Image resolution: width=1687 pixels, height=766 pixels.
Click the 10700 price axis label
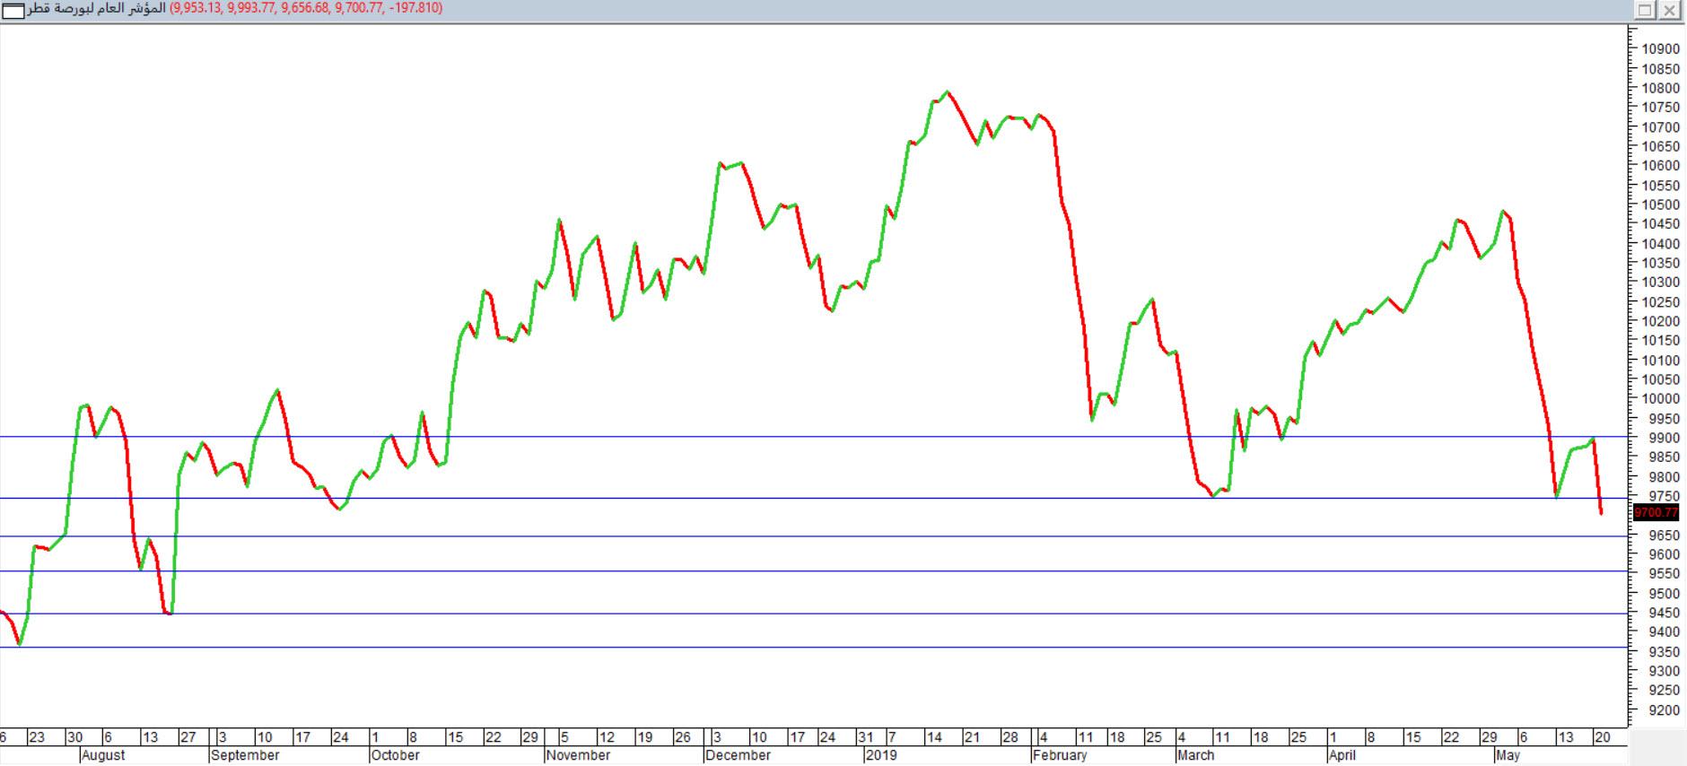tap(1660, 127)
